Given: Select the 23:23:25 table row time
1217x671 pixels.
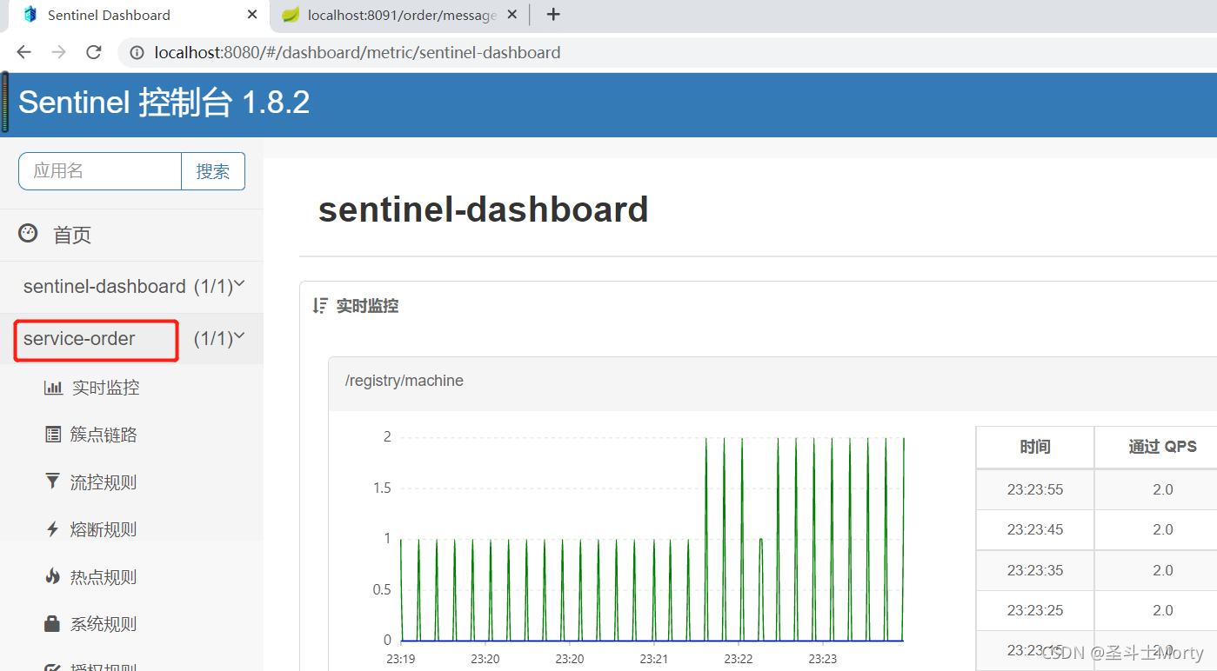Looking at the screenshot, I should tap(1035, 610).
